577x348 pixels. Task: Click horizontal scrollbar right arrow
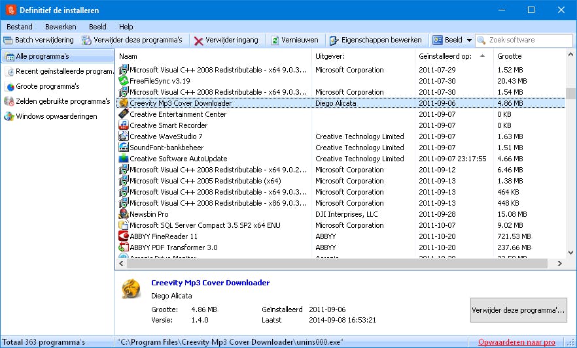(x=559, y=263)
